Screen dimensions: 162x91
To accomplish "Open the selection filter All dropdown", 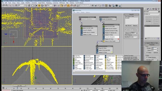I will coord(22,5).
